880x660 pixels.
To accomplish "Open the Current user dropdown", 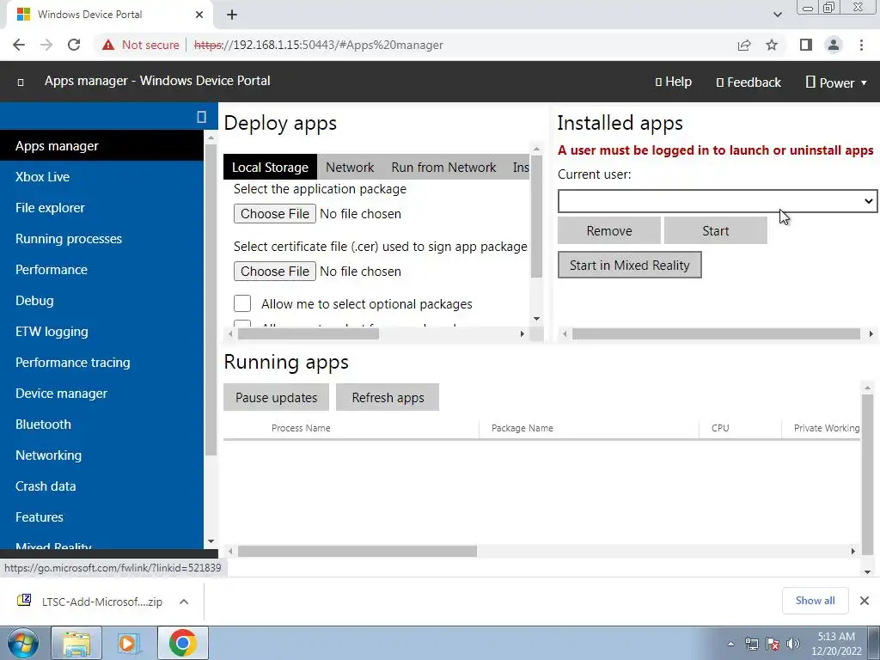I will (718, 201).
